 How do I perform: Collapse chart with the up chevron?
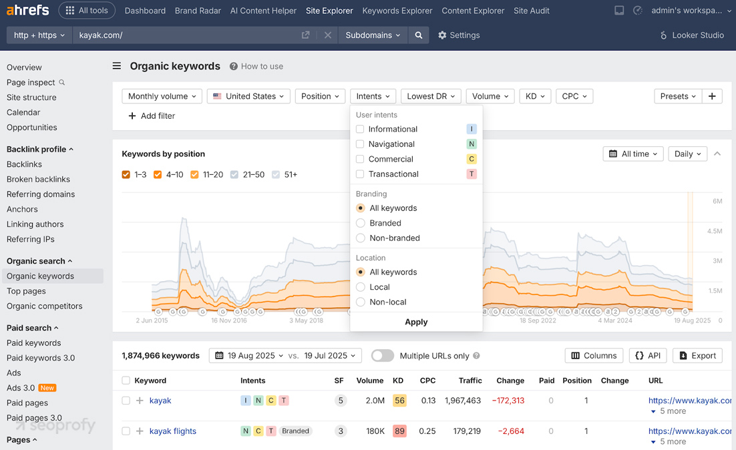pyautogui.click(x=717, y=154)
